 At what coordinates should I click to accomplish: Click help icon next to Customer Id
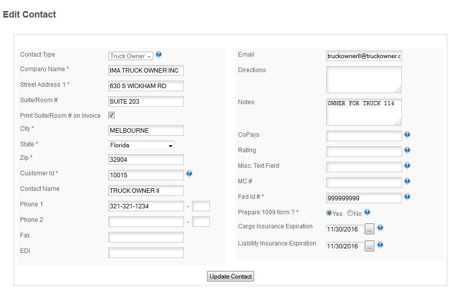click(189, 173)
